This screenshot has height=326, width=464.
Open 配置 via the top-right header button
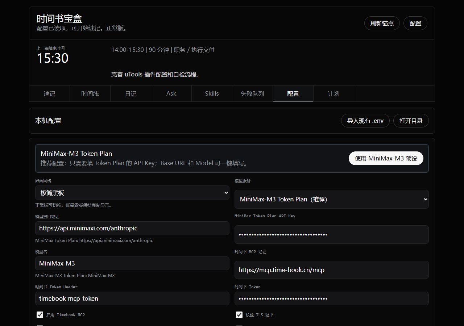415,23
